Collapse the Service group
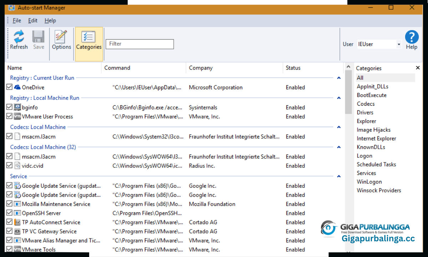Screen dimensions: 428x257 click(x=339, y=176)
